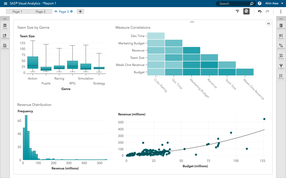286x178 pixels.
Task: Open the Objects pane
Action: pos(5,36)
